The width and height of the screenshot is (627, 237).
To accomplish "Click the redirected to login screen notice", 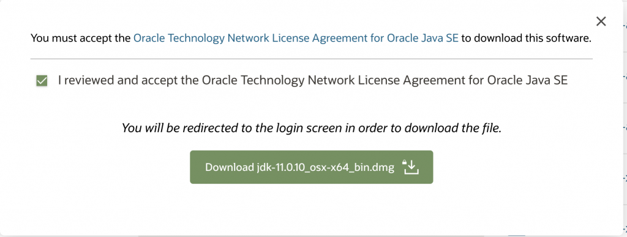I will pos(311,128).
